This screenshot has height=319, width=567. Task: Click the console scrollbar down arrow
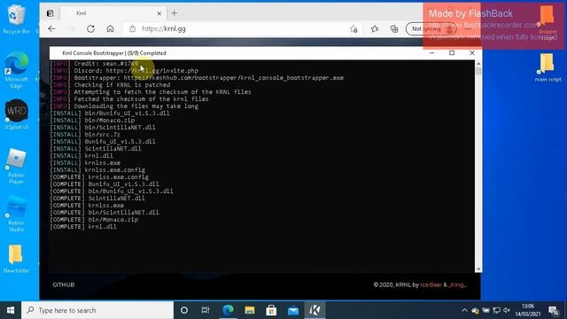[478, 268]
